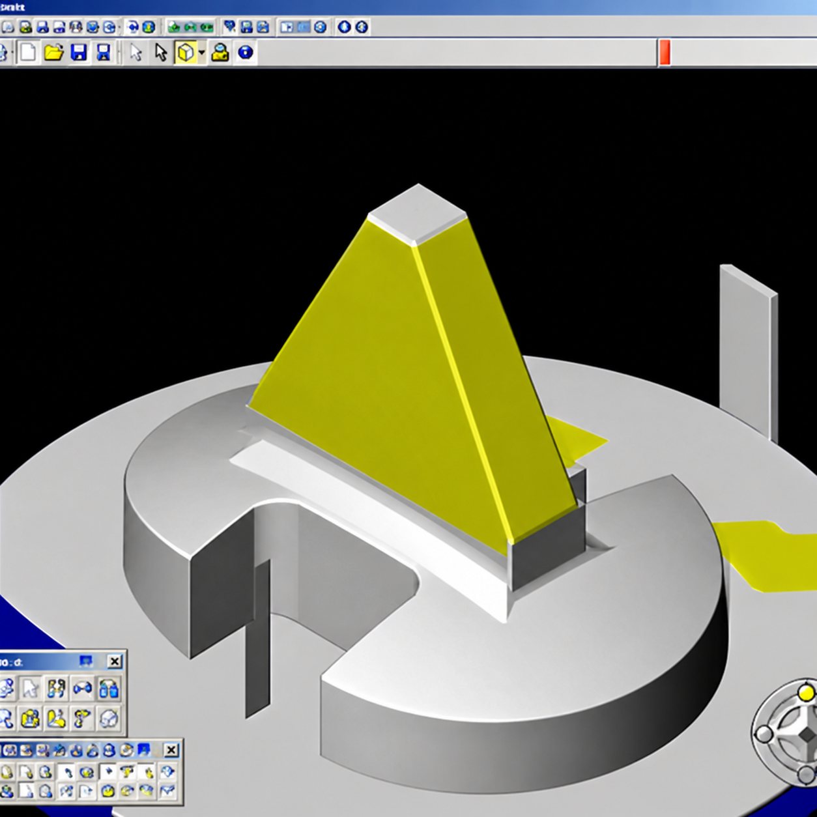Create a new blank document
Image resolution: width=817 pixels, height=817 pixels.
coord(27,52)
